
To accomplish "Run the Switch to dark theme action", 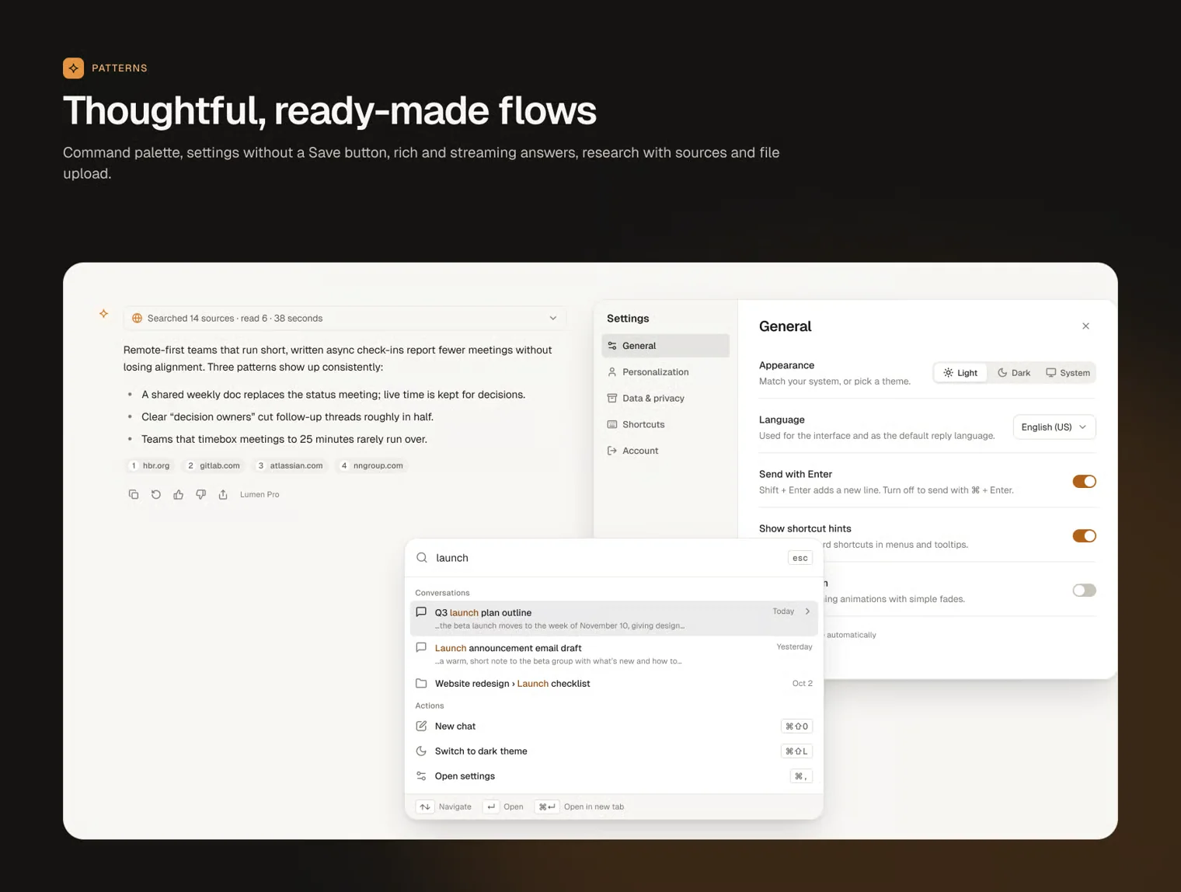I will (x=614, y=751).
